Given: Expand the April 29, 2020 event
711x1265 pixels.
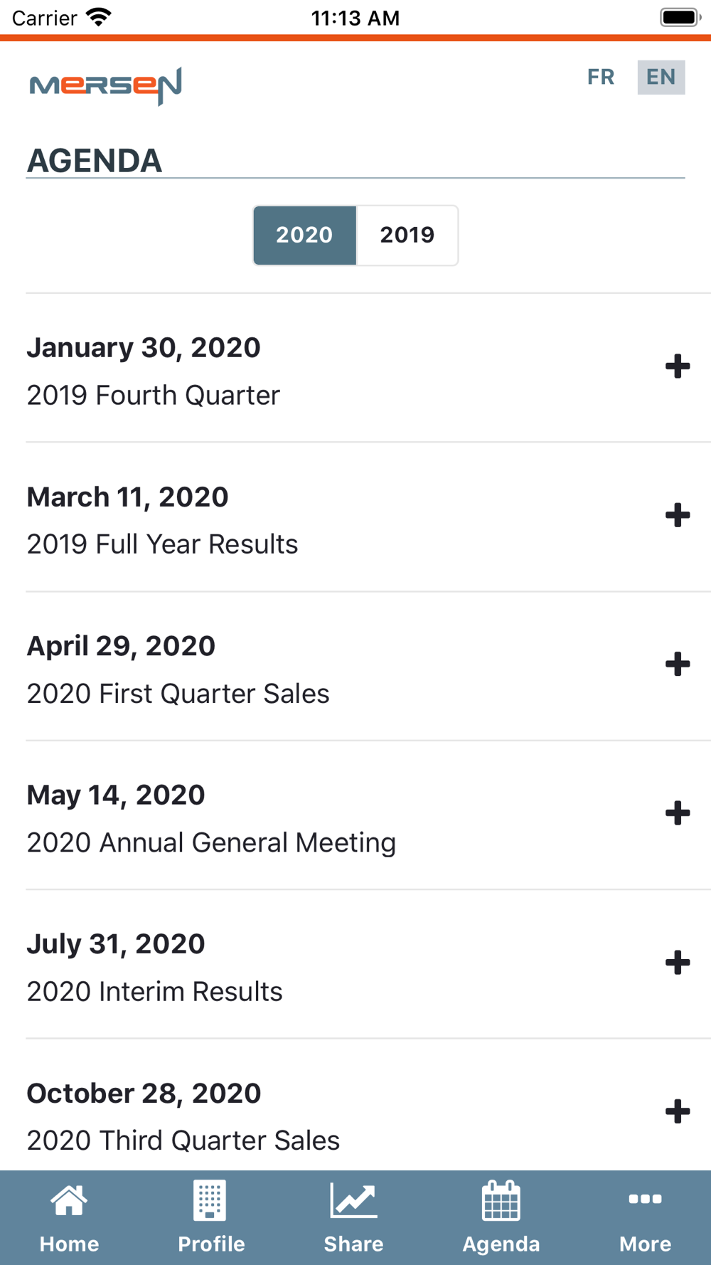Looking at the screenshot, I should (678, 665).
